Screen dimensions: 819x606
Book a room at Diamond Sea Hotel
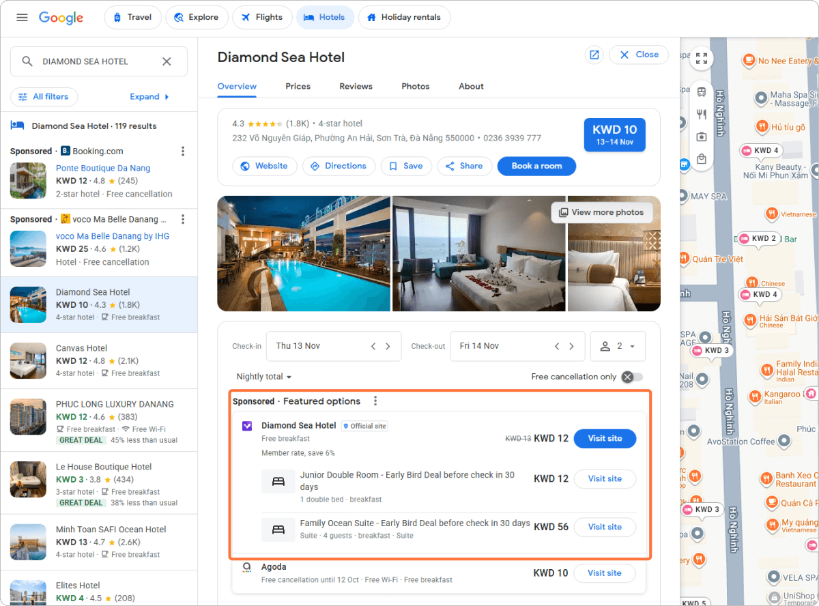click(x=536, y=166)
